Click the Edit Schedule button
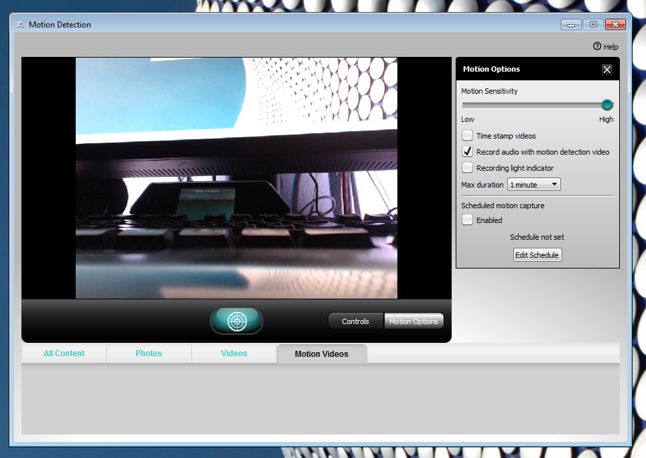Screen dimensions: 646x458 click(537, 254)
